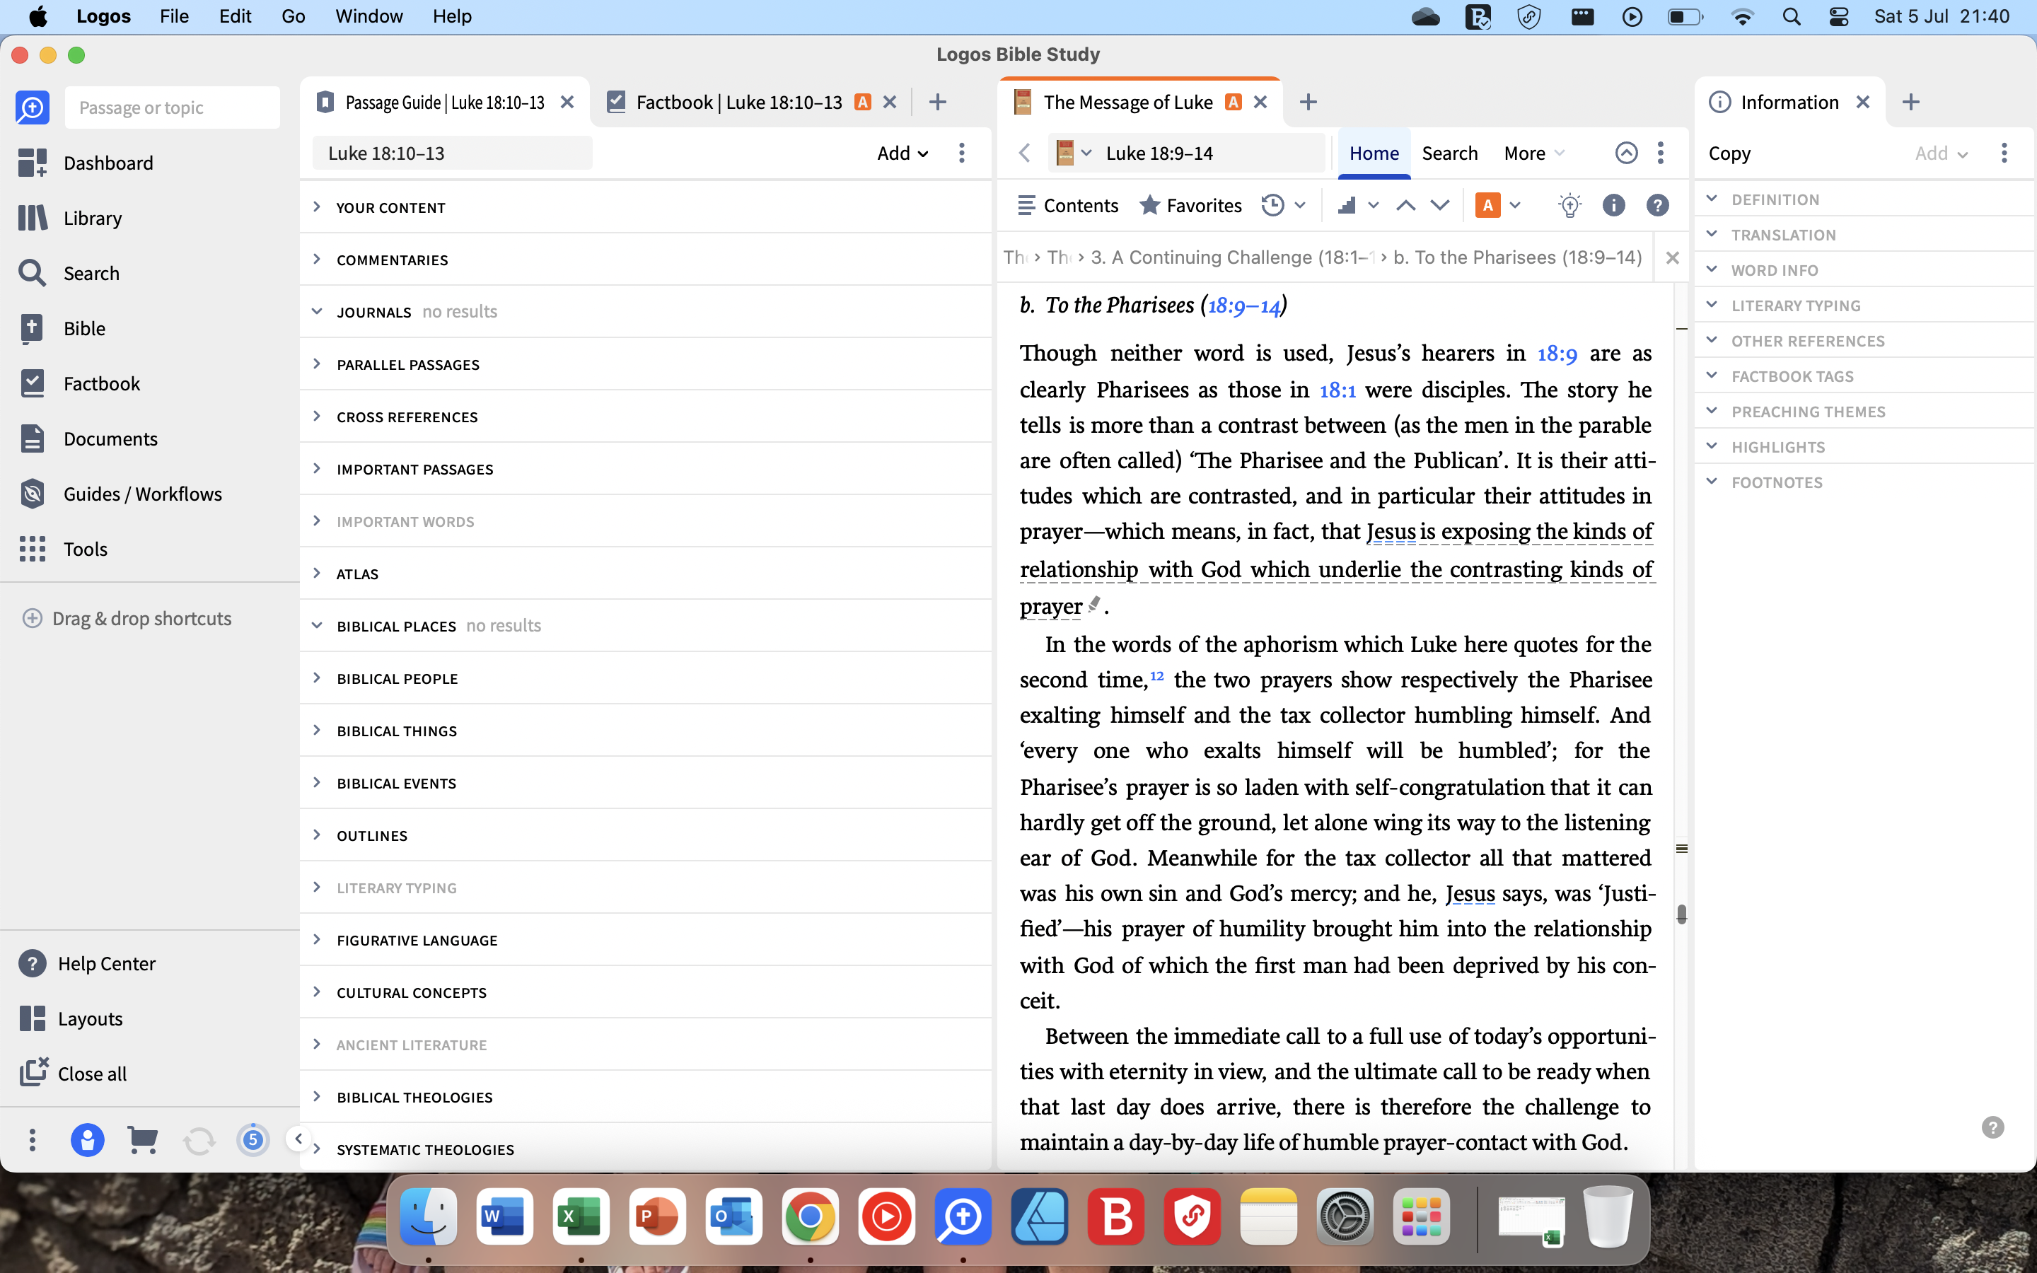The image size is (2037, 1273).
Task: Follow the 18:9–14 link in the heading
Action: (1244, 306)
